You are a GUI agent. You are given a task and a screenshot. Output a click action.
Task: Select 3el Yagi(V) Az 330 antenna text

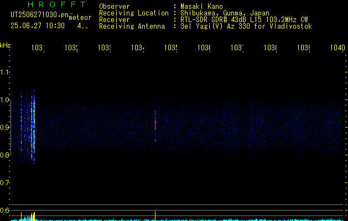[x=246, y=27]
